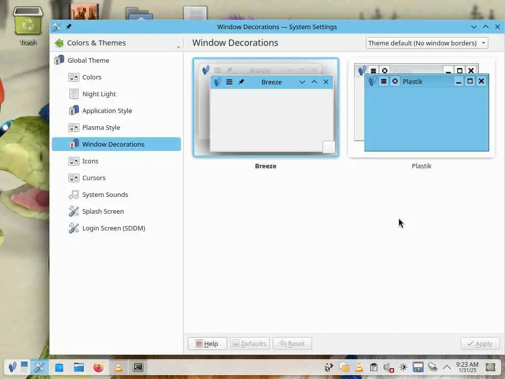Click the floppy disk tray icon
This screenshot has width=505, height=379.
coord(418,367)
